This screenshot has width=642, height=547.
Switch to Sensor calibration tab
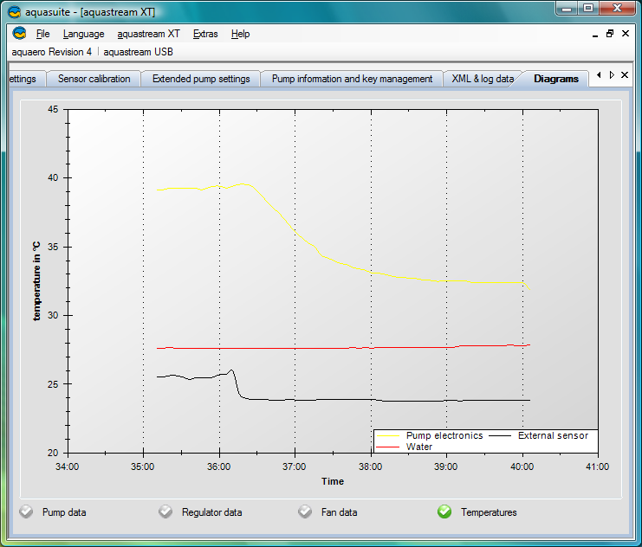(x=94, y=79)
